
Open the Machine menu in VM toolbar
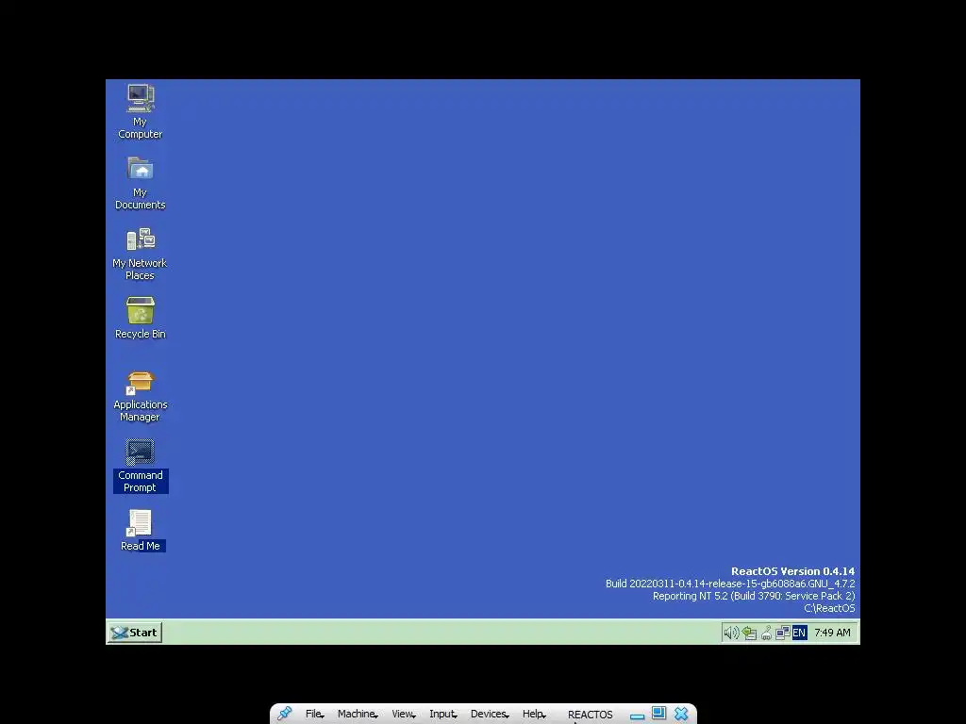point(358,715)
